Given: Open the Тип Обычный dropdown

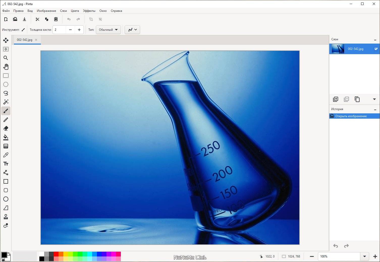Looking at the screenshot, I should [108, 30].
